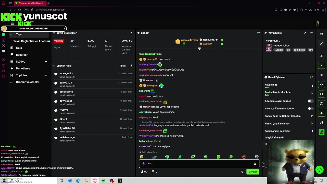327x184 pixels.
Task: Open Yapay Zeka ile Sohbet Denetimi external link
Action: [x=312, y=116]
